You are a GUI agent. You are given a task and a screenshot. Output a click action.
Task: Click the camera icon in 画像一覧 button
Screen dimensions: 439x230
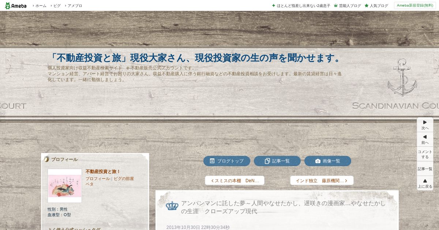pos(318,161)
